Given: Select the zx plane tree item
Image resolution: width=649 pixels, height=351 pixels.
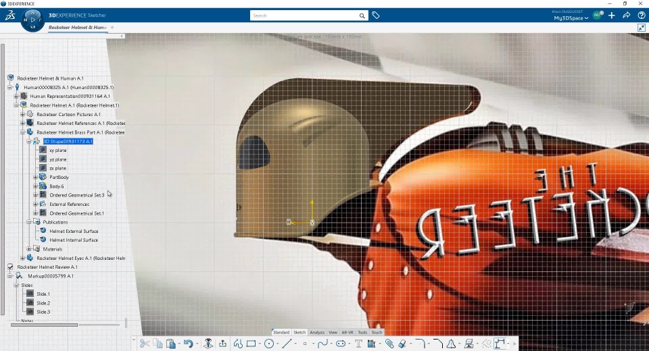Looking at the screenshot, I should pyautogui.click(x=58, y=168).
